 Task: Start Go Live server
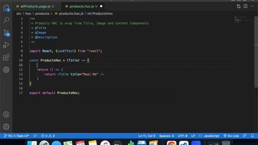point(231,136)
